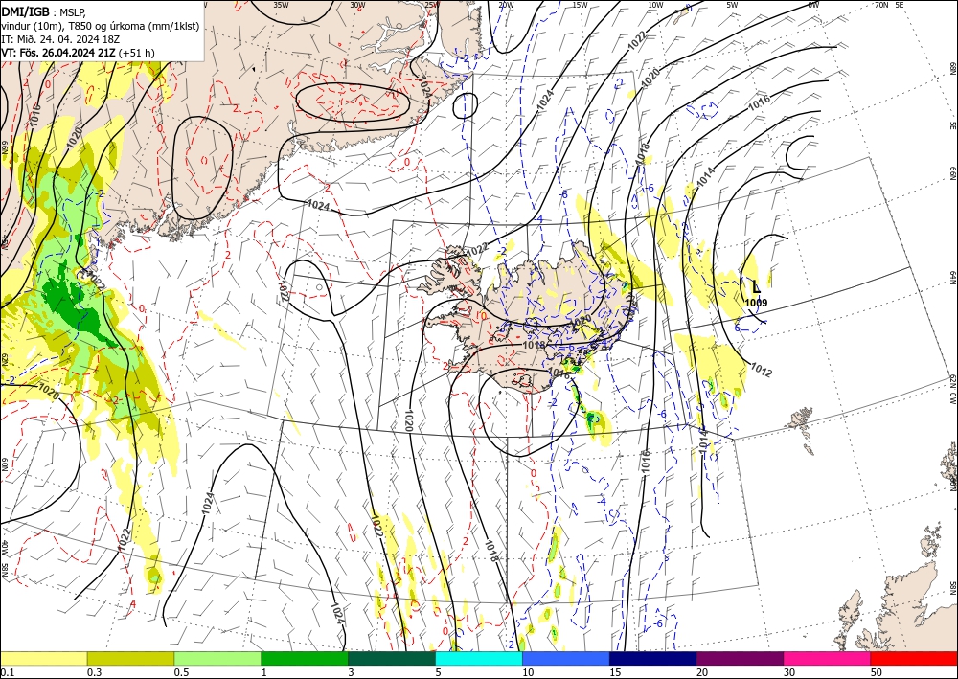This screenshot has width=958, height=679.
Task: Select the red 50+ mm legend swatch
Action: [x=914, y=658]
